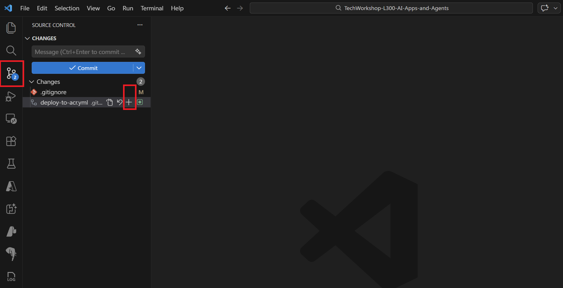
Task: Open the Help menu
Action: 177,8
